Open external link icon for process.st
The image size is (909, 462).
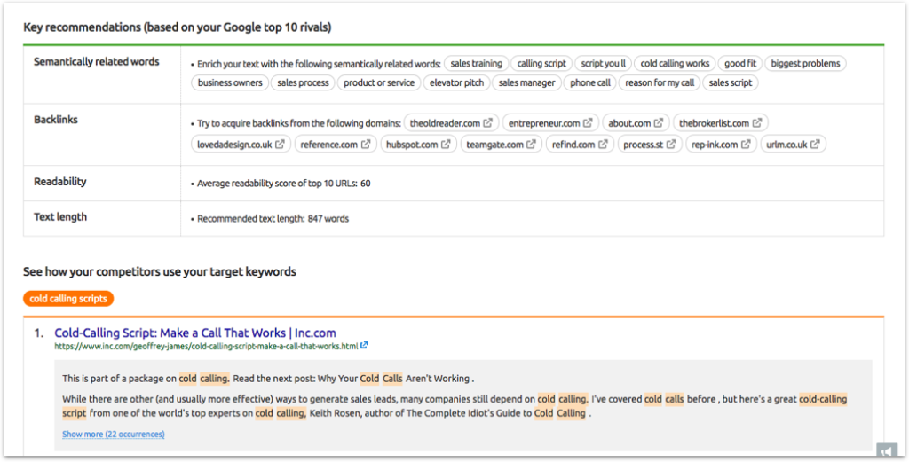tap(671, 145)
